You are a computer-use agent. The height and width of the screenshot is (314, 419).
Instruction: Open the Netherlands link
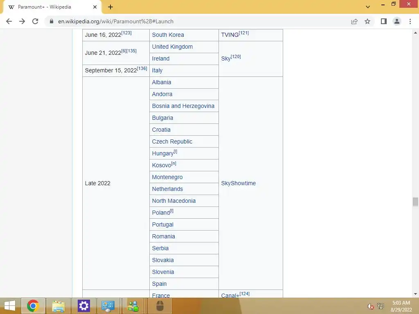167,189
